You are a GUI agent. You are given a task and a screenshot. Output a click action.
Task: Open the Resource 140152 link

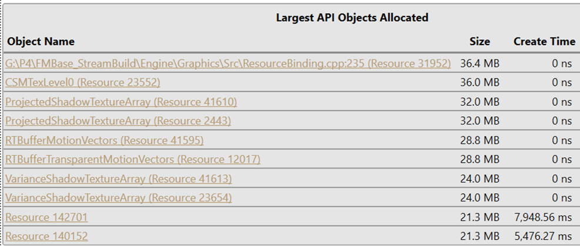pos(46,236)
